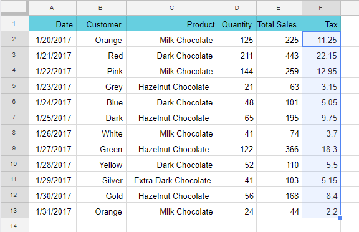Select column F header
Viewport: 359px width, 232px height.
point(321,8)
